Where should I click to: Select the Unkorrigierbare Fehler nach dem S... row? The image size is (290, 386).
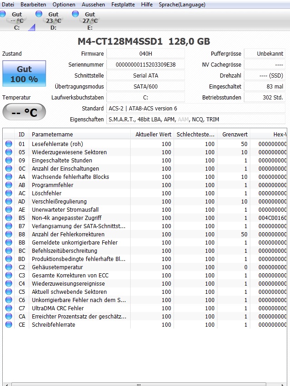[x=145, y=300]
